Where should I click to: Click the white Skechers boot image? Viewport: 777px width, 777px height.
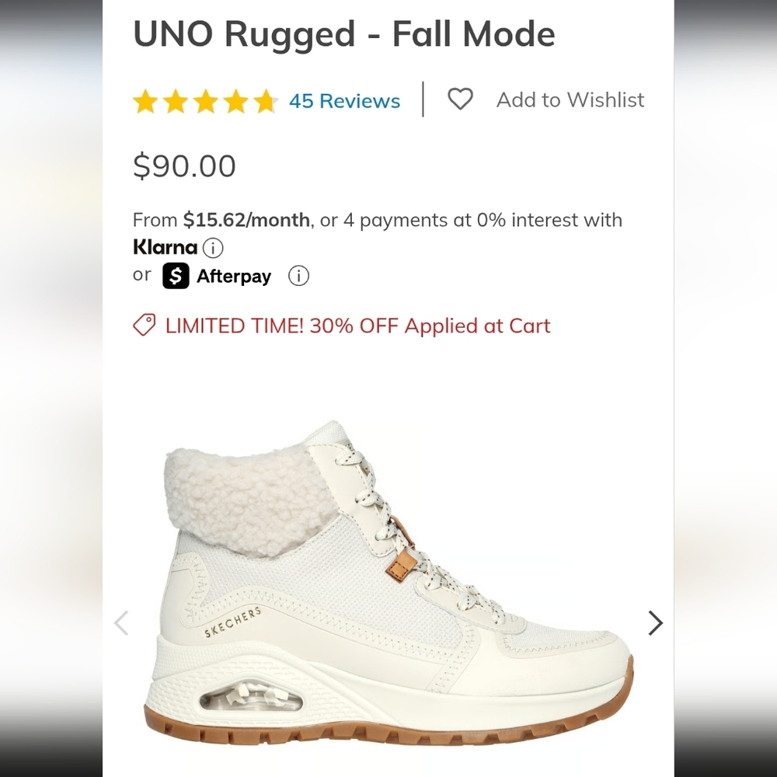[389, 582]
